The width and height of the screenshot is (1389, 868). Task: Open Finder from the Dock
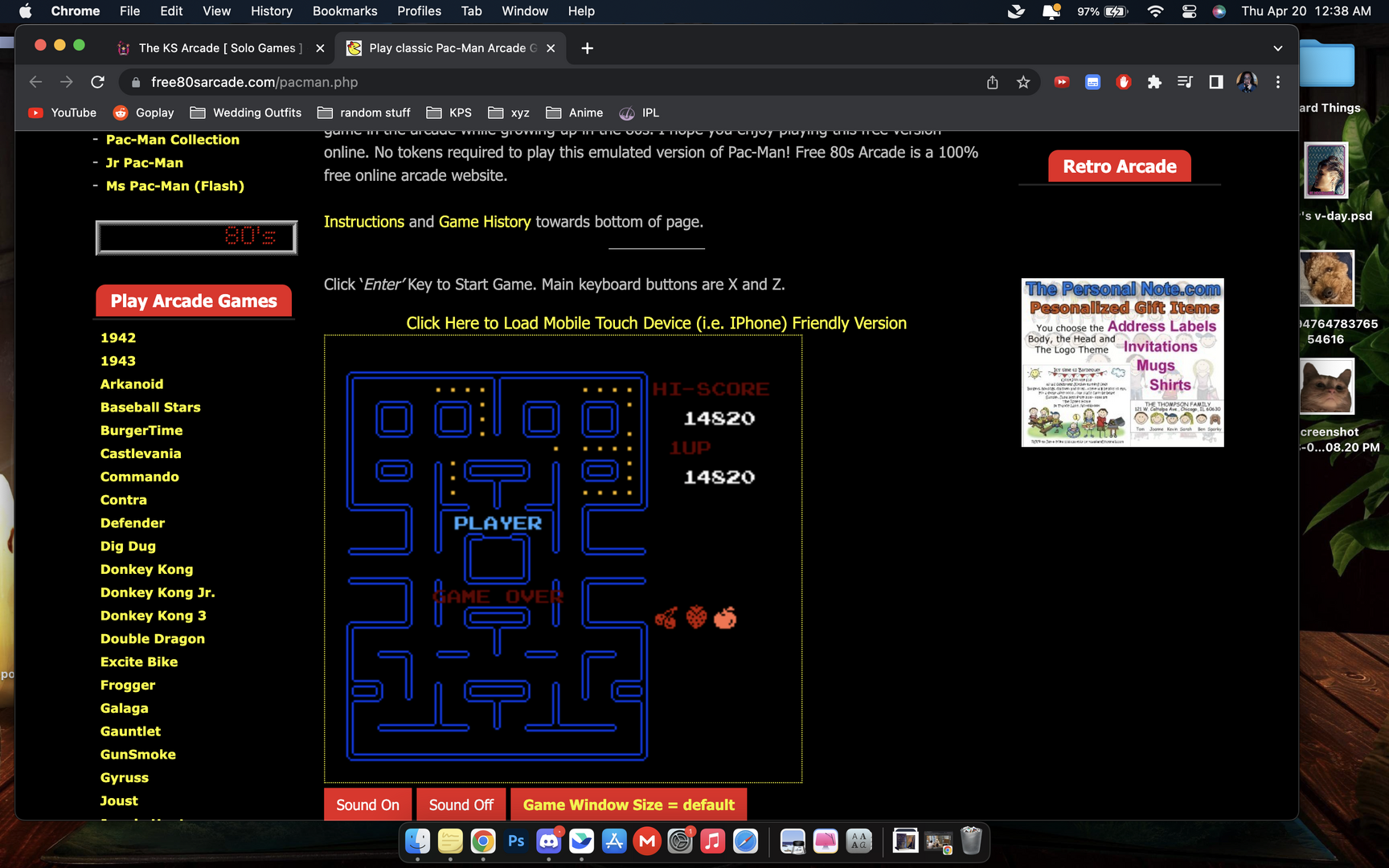coord(417,841)
